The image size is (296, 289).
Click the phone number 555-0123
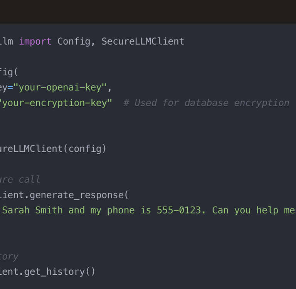[179, 210]
